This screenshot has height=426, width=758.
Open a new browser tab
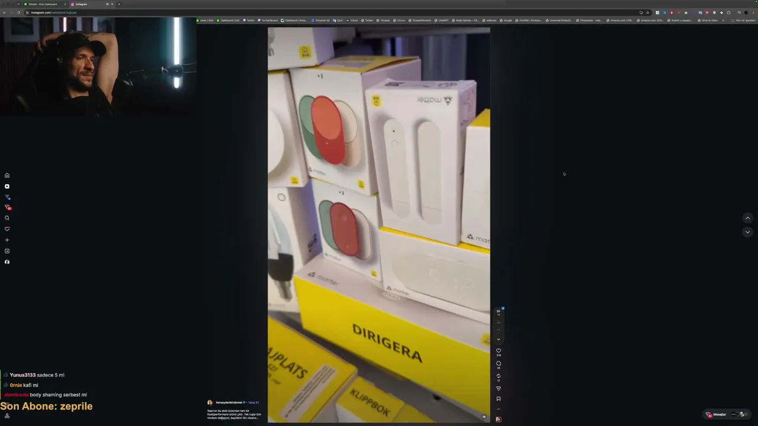(119, 4)
